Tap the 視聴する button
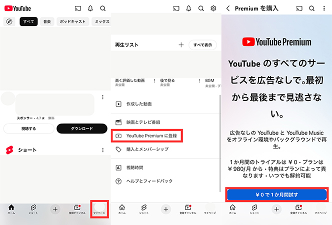 pos(29,128)
